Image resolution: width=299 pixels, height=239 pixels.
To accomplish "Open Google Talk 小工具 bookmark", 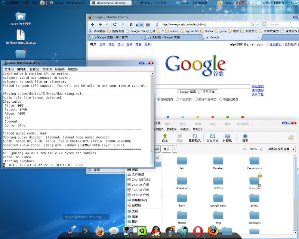I will (x=141, y=31).
